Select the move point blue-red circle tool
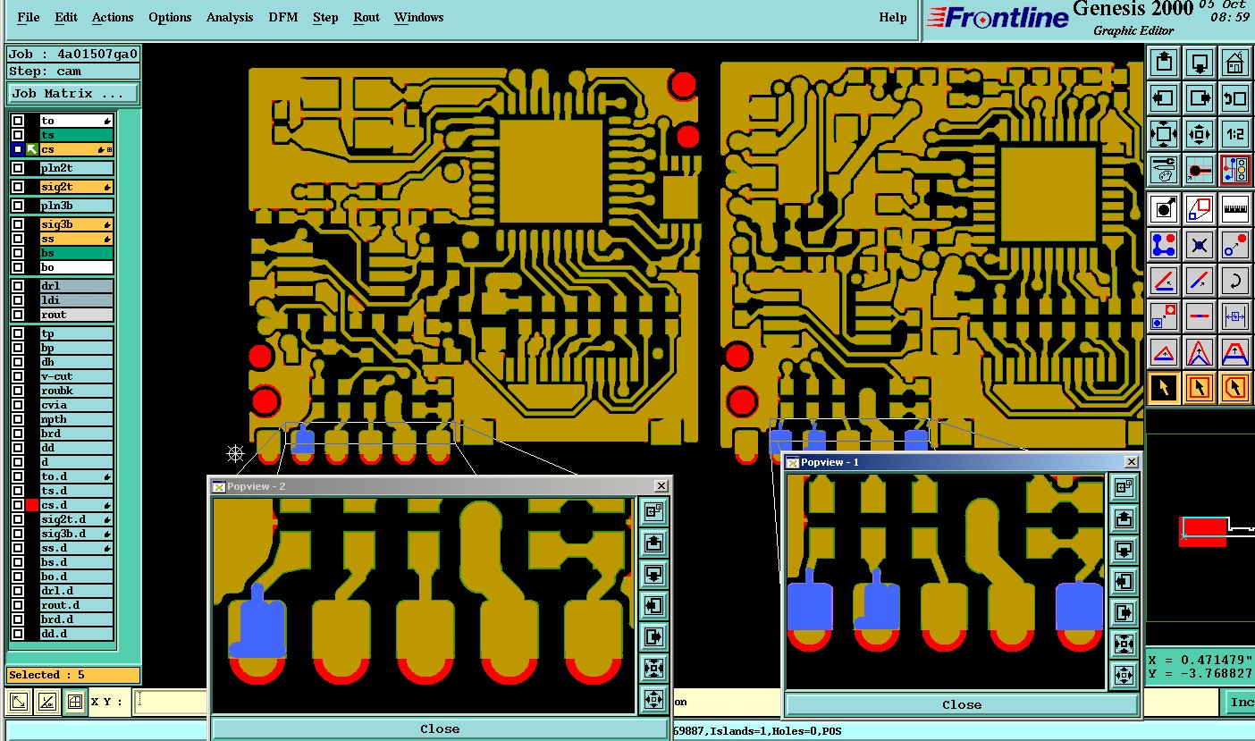Viewport: 1255px width, 741px height. [x=1235, y=244]
